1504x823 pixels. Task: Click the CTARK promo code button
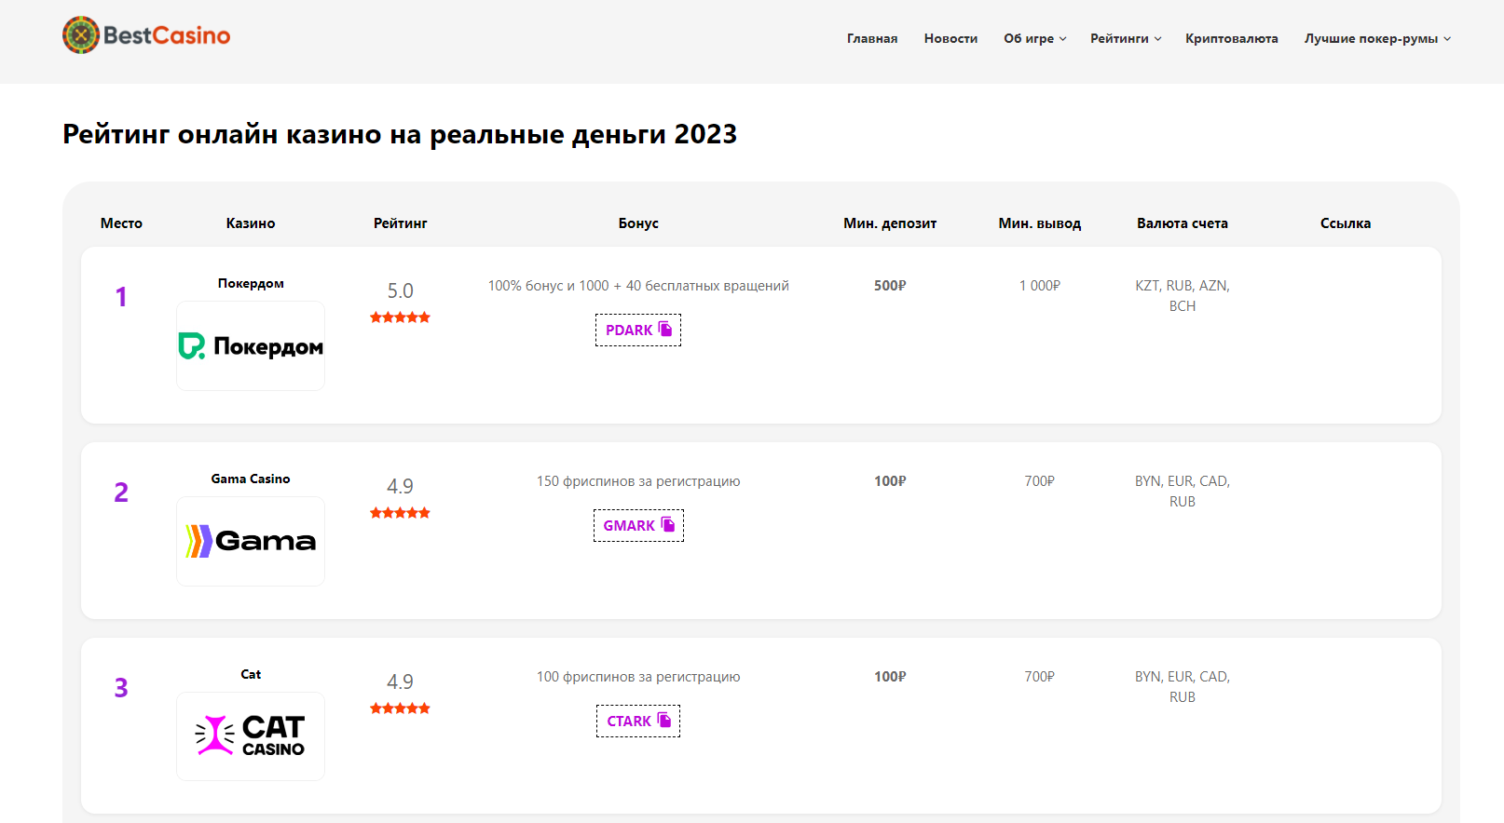pos(638,721)
